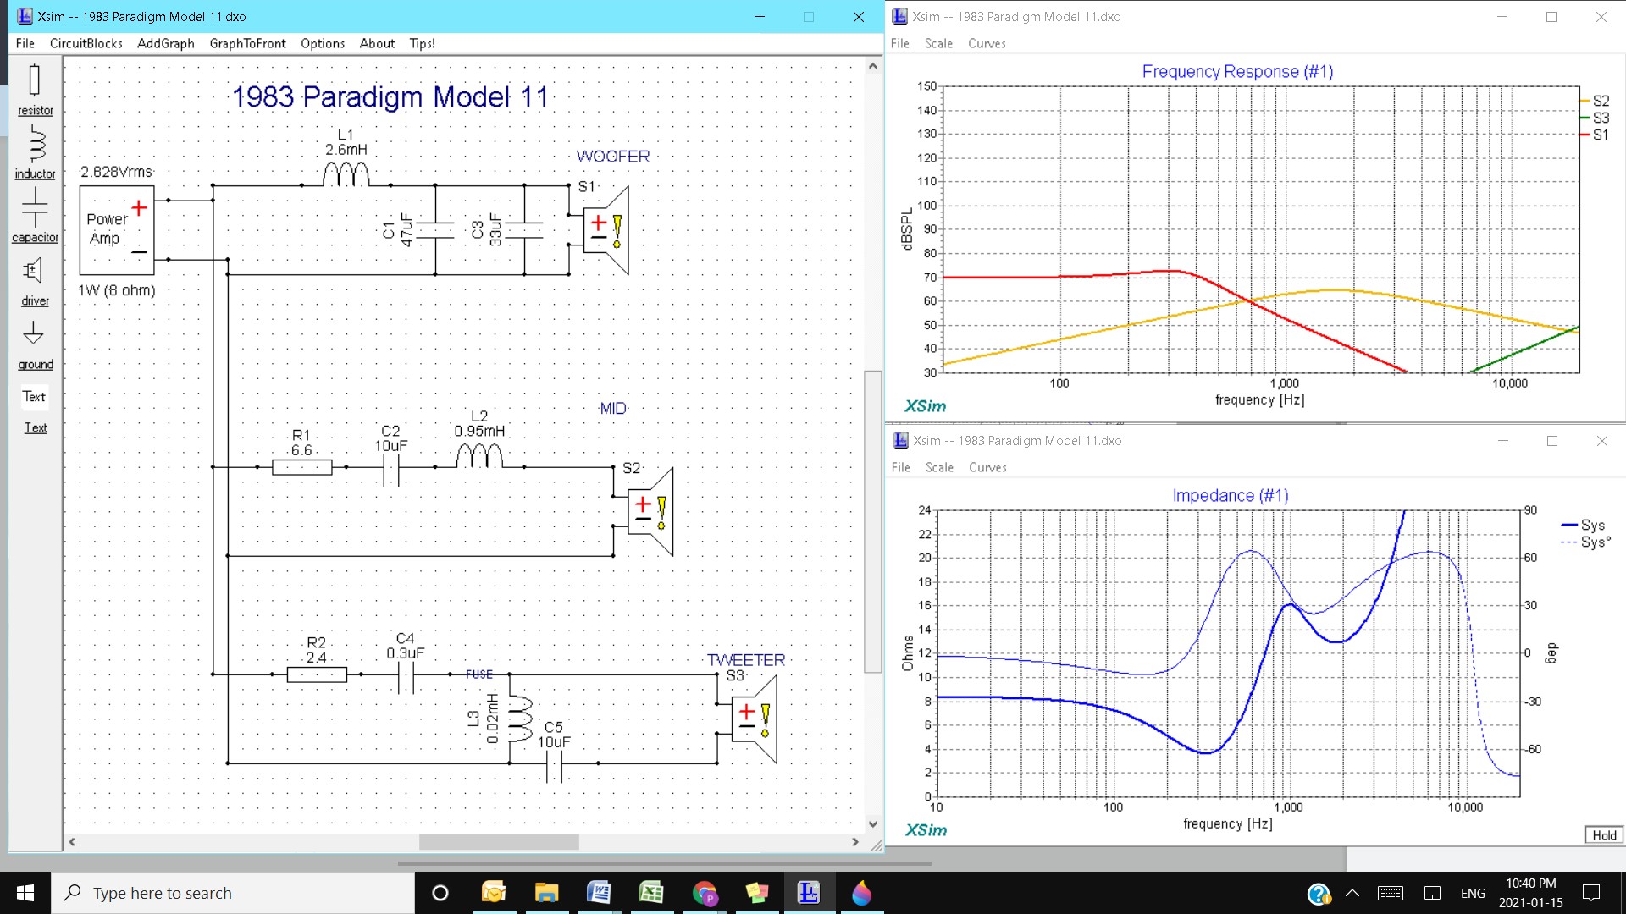This screenshot has height=914, width=1626.
Task: Click the L3 0.02mH inductor symbol
Action: 519,719
